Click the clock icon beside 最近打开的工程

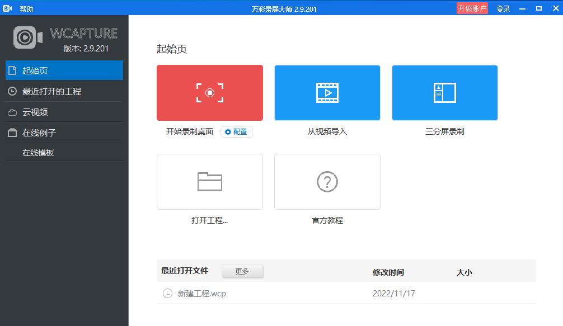click(x=13, y=91)
